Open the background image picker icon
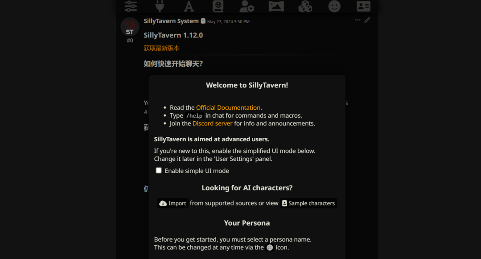The width and height of the screenshot is (481, 259). pyautogui.click(x=276, y=6)
